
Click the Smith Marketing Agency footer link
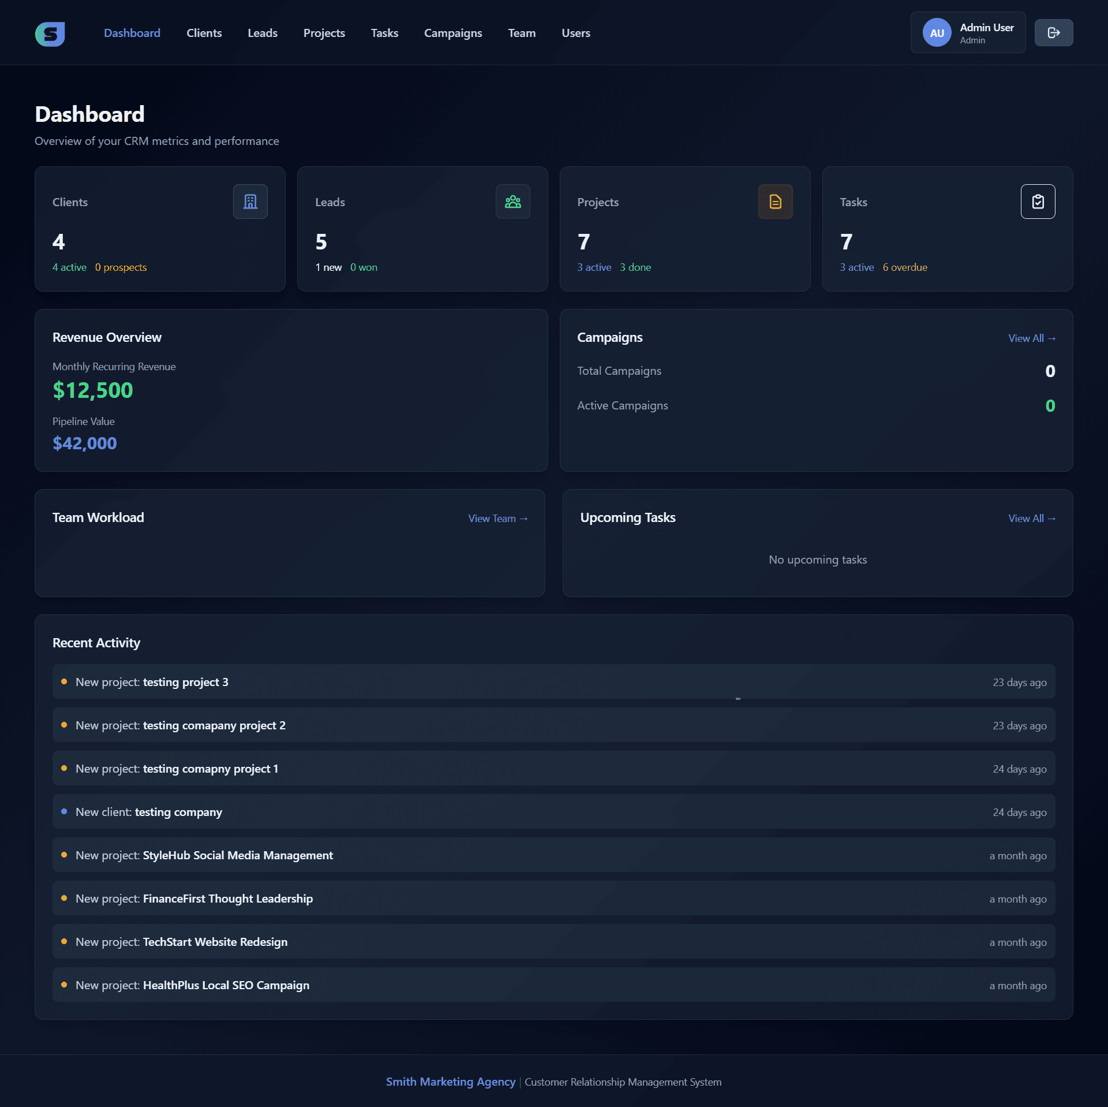pyautogui.click(x=450, y=1082)
